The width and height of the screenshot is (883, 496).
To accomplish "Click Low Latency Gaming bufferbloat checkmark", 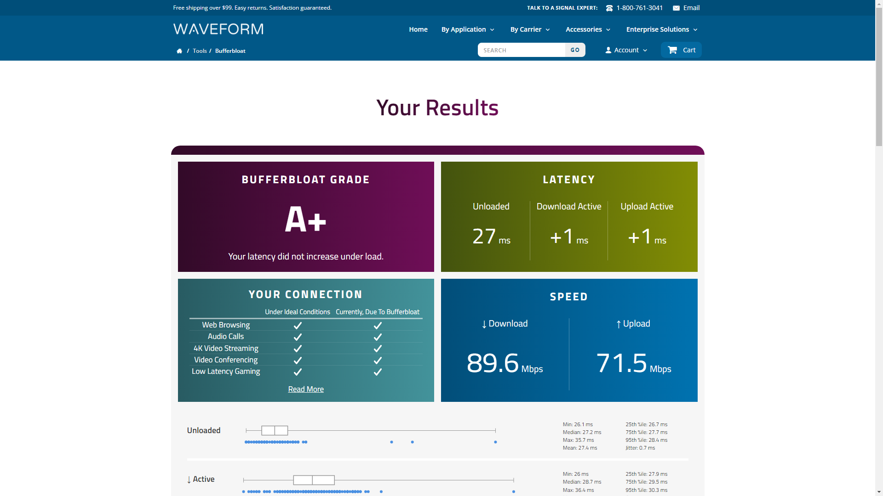I will pyautogui.click(x=378, y=372).
